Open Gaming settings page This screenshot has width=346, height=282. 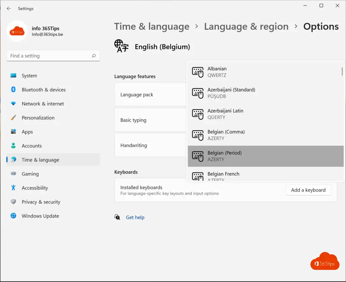tap(30, 174)
